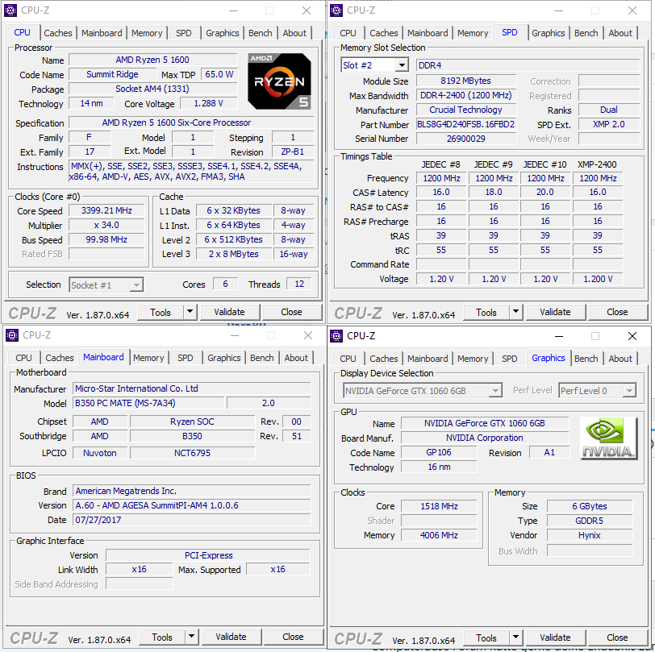Click the Level 3 cache 2 x 8 MBytes value
655x652 pixels.
(x=234, y=254)
